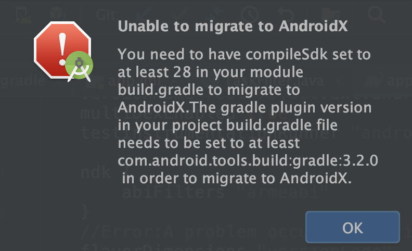Switch to the gradle editor tab
The width and height of the screenshot is (412, 251).
click(16, 82)
